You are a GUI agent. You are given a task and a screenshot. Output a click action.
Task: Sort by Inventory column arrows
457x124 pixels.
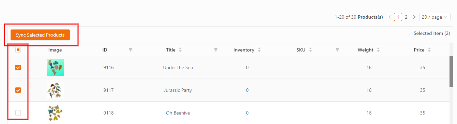[x=259, y=50]
